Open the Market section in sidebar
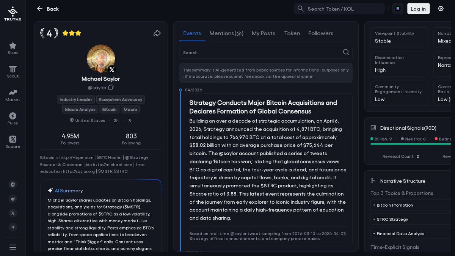This screenshot has width=455, height=256. [x=13, y=95]
